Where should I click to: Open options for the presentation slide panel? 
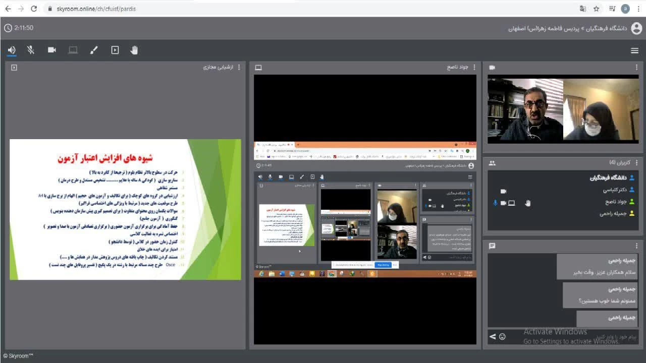pyautogui.click(x=239, y=67)
